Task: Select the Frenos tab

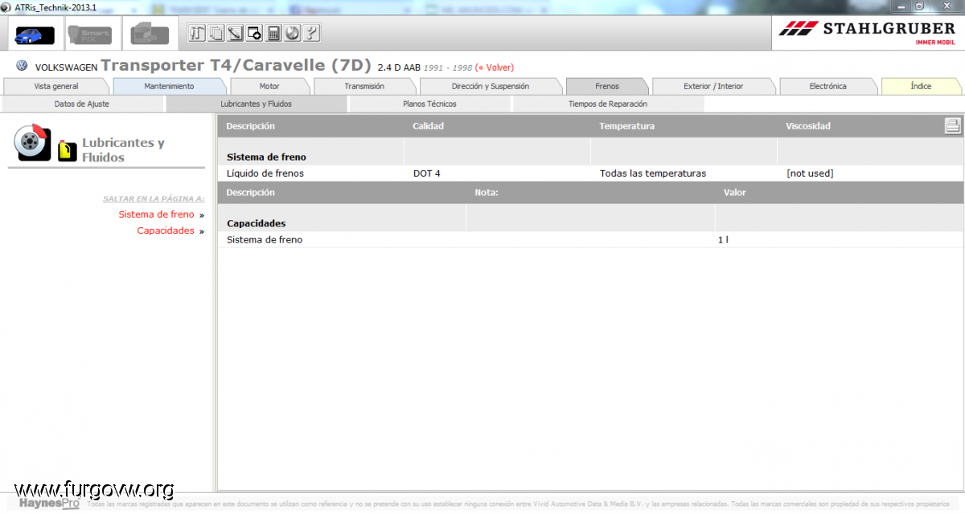Action: coord(607,86)
